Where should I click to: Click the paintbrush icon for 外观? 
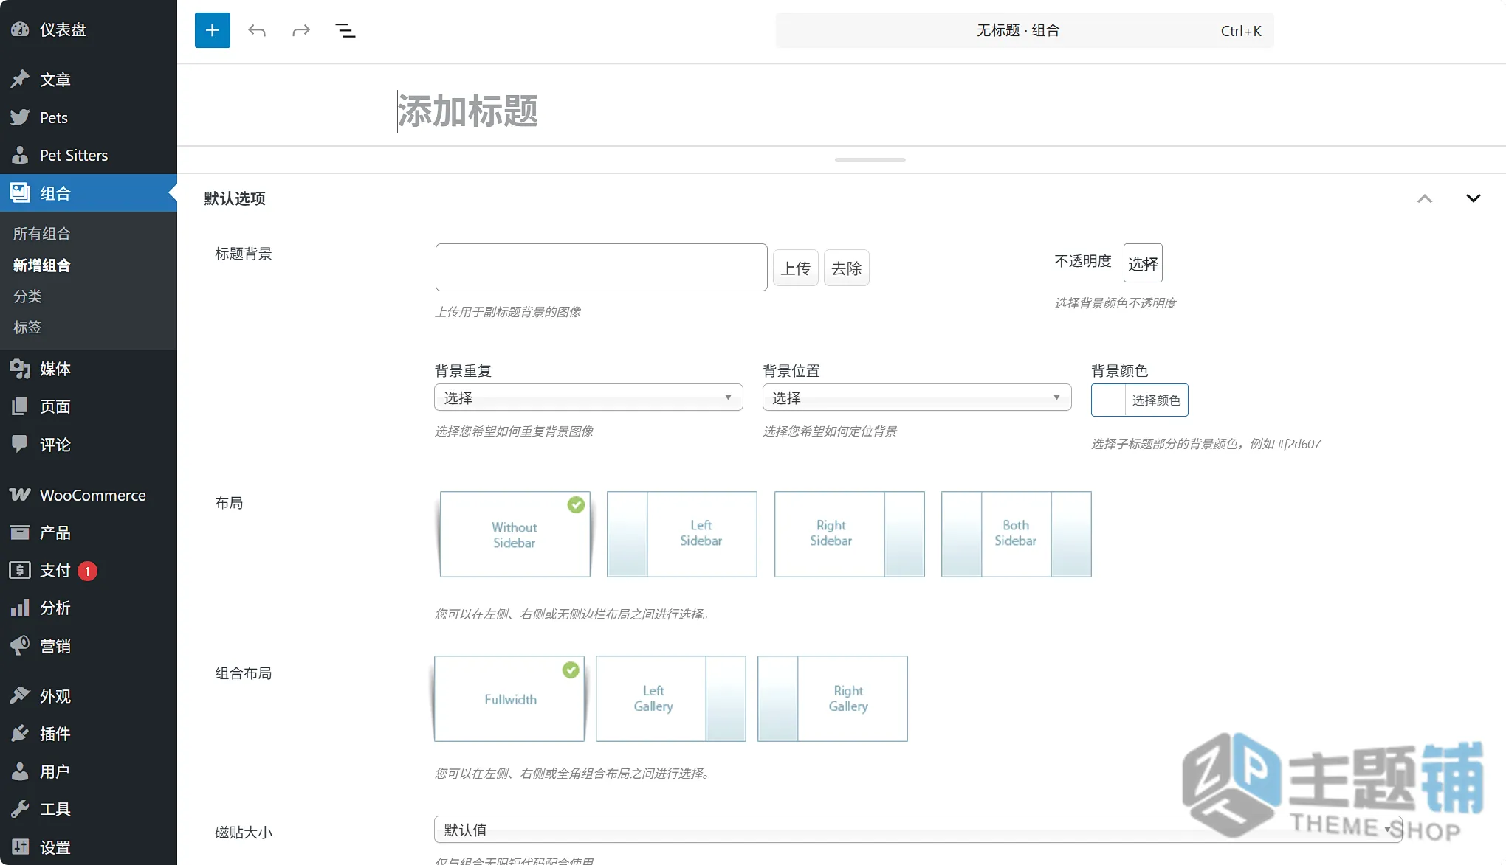(x=20, y=695)
